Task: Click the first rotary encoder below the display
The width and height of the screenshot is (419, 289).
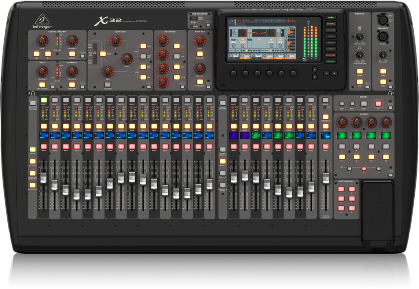Action: pyautogui.click(x=233, y=73)
